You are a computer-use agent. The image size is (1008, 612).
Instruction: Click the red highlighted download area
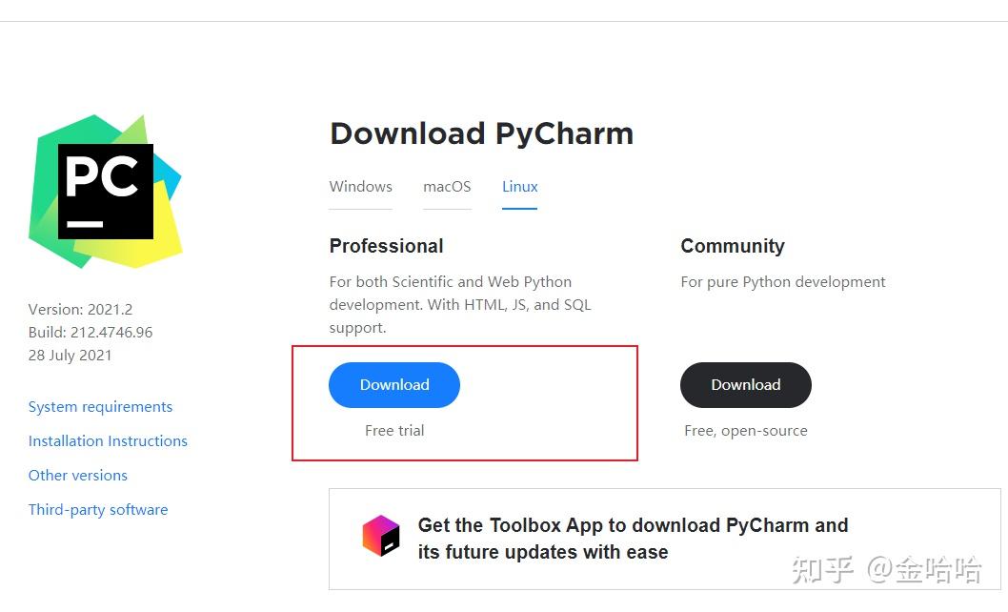tap(465, 402)
